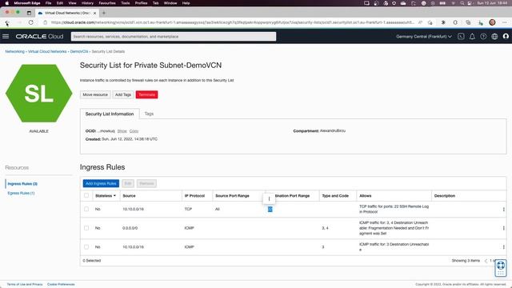Copy the OCID
The image size is (512, 288).
point(134,131)
